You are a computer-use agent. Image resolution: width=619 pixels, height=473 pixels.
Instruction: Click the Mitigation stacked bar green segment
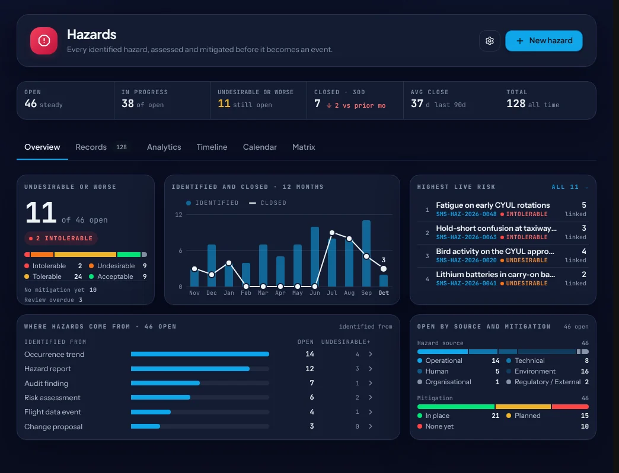point(456,406)
